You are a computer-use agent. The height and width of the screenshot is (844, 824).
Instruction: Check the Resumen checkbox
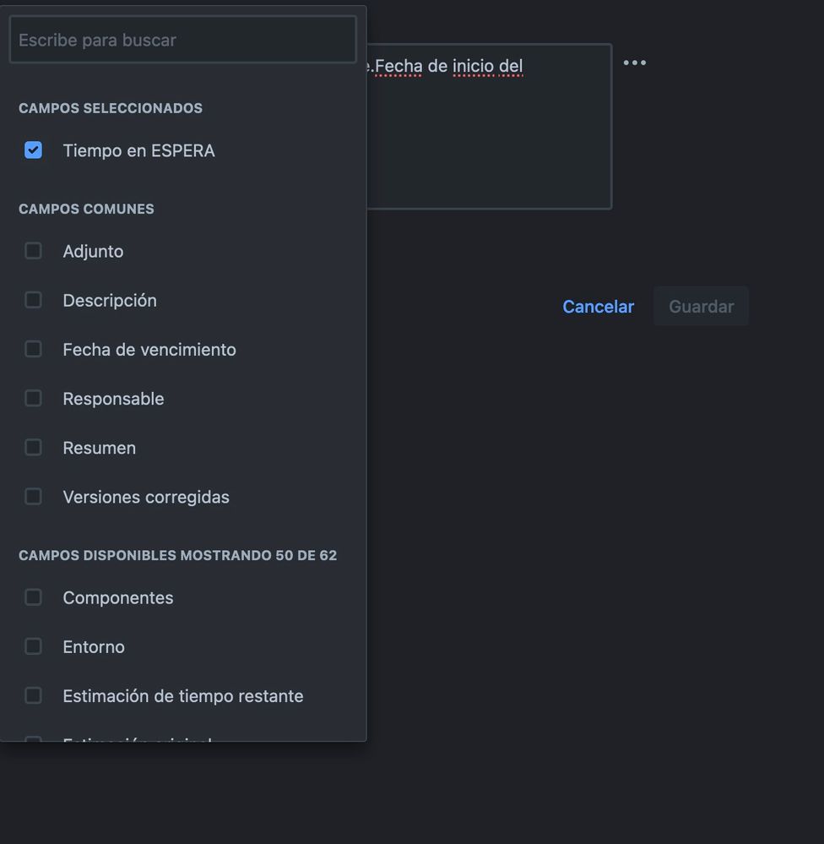[x=33, y=447]
